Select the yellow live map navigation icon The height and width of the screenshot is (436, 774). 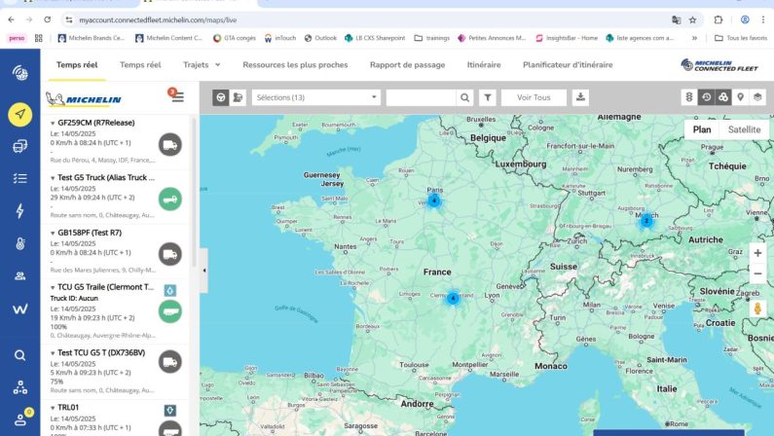tap(19, 115)
